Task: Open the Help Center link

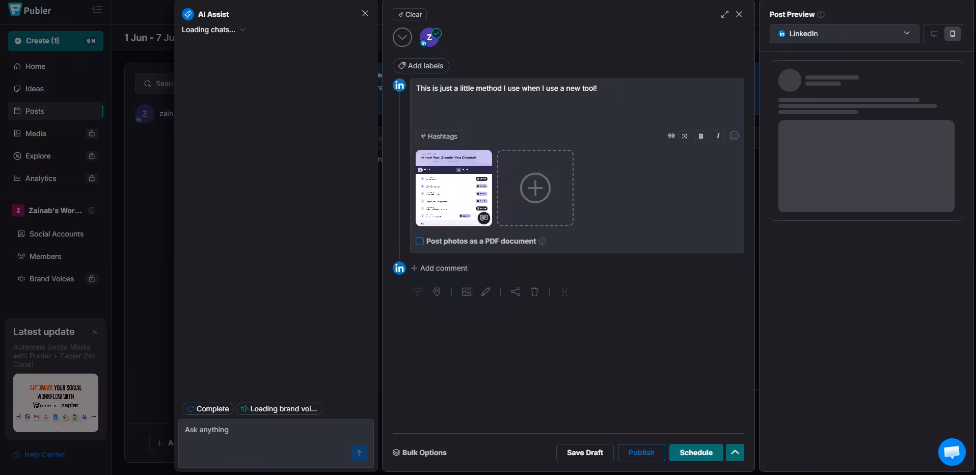Action: [39, 455]
